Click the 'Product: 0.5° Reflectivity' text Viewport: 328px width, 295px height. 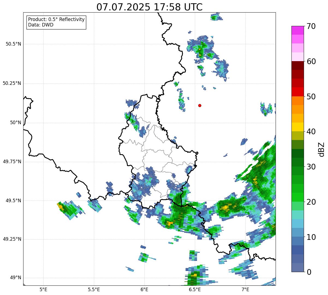tap(56, 19)
